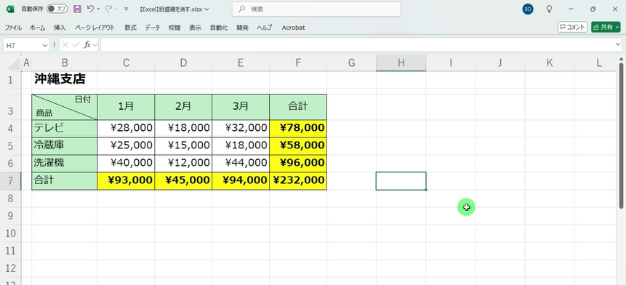Click the lightbulb icon in title bar
Image resolution: width=626 pixels, height=285 pixels.
click(550, 9)
